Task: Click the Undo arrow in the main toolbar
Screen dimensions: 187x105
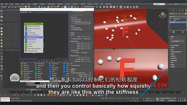Action: (2, 7)
